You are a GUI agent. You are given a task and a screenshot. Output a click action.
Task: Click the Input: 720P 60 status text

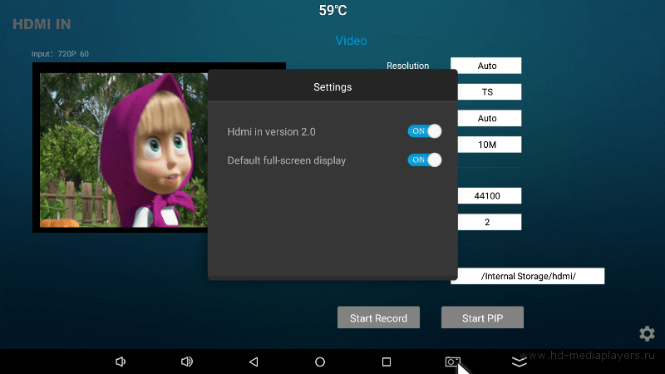[x=60, y=54]
